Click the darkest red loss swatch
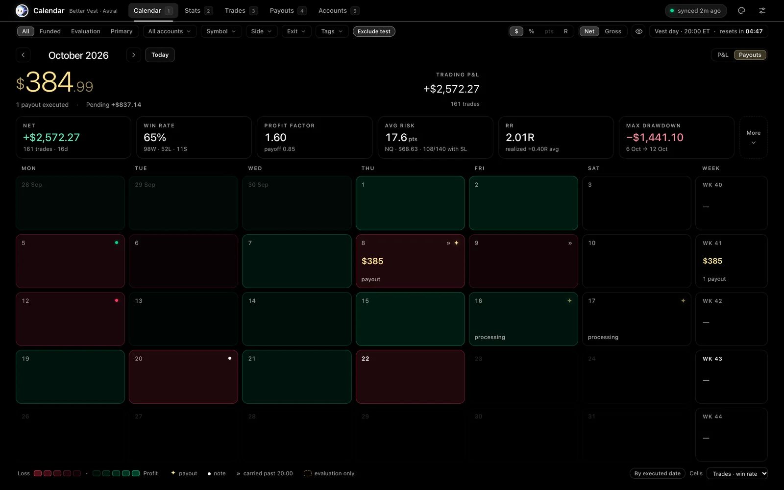This screenshot has height=490, width=784. click(77, 473)
